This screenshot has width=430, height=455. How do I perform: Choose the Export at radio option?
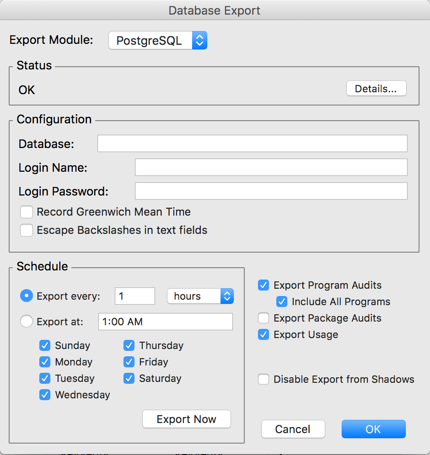pyautogui.click(x=27, y=322)
